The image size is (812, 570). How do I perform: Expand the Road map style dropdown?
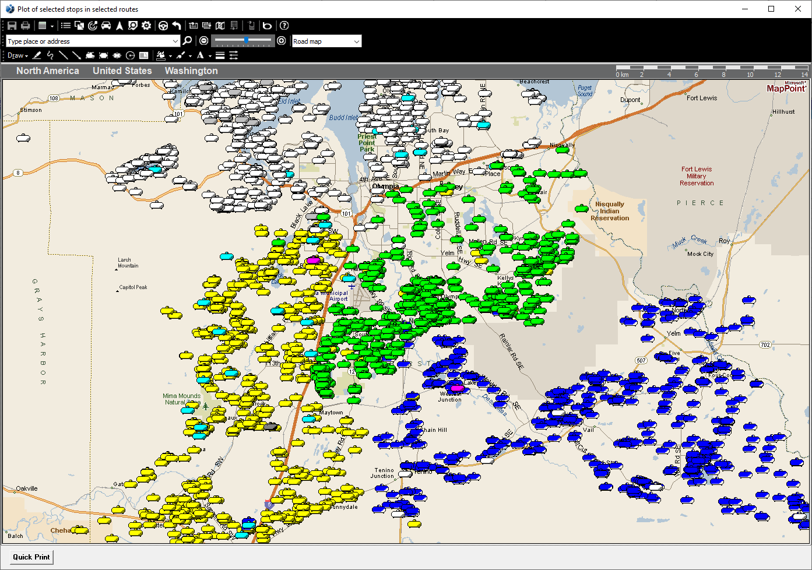click(x=356, y=41)
